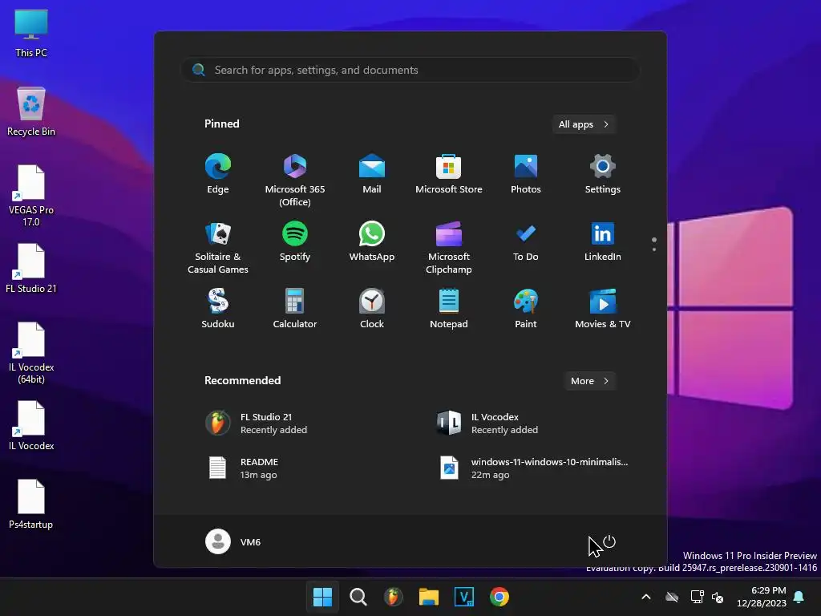Open the Clock app
The image size is (821, 616).
click(372, 309)
